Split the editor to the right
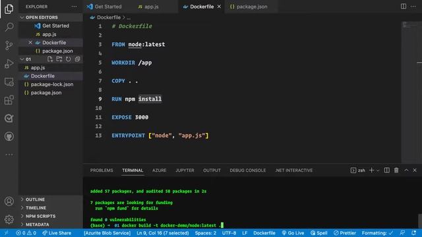Image resolution: width=422 pixels, height=237 pixels. click(x=403, y=7)
